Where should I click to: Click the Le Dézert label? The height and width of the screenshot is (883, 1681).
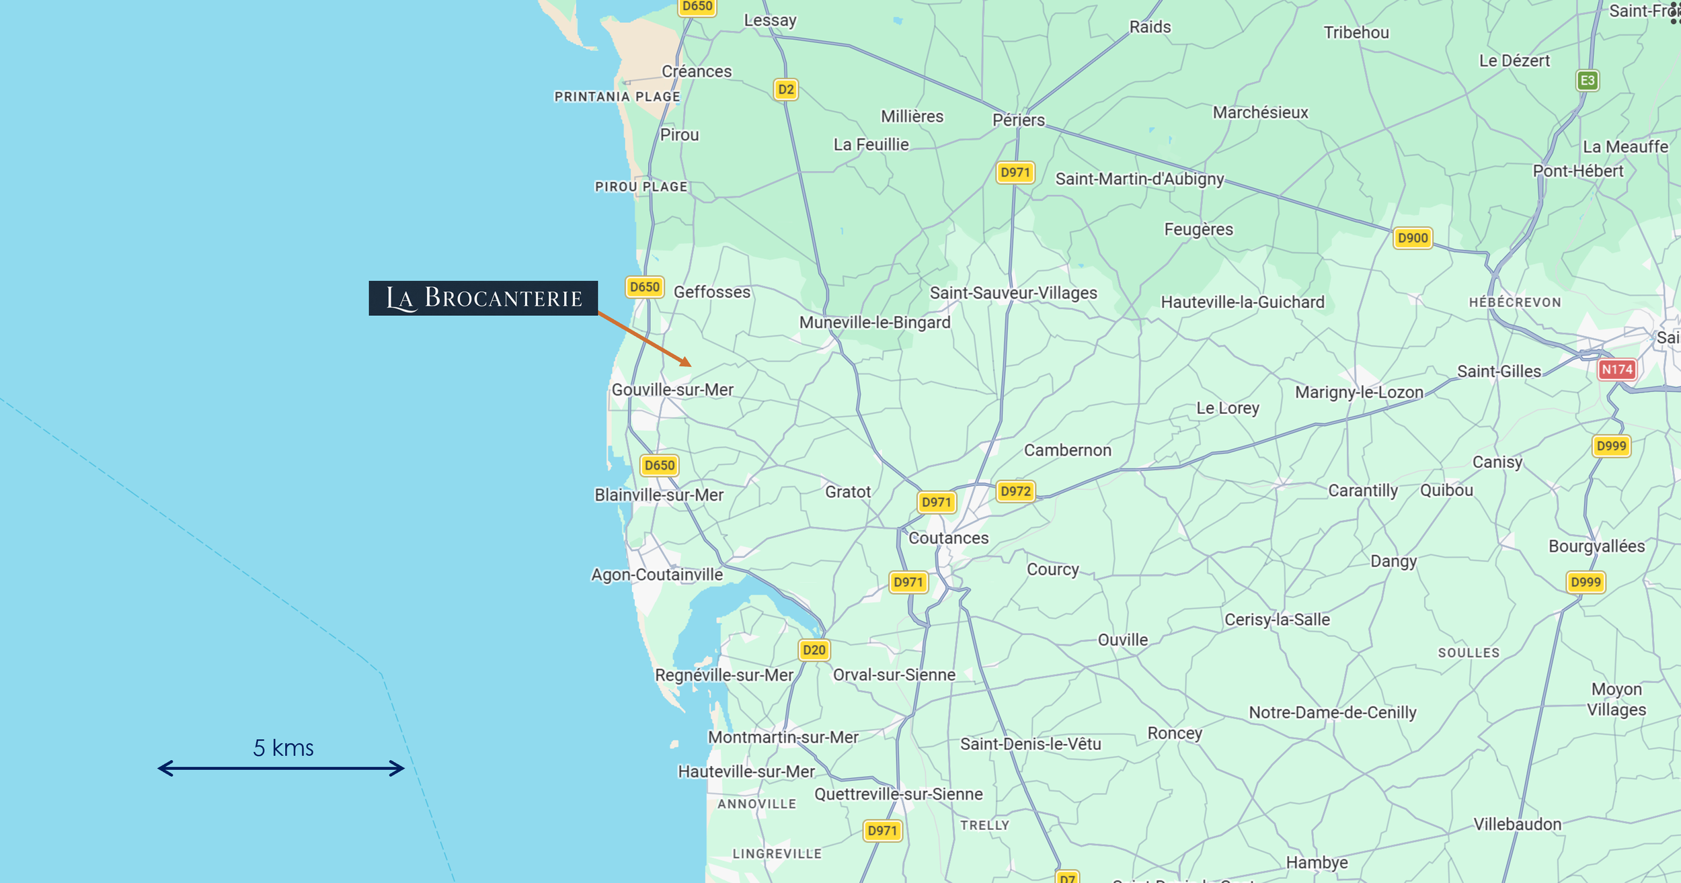(1514, 60)
